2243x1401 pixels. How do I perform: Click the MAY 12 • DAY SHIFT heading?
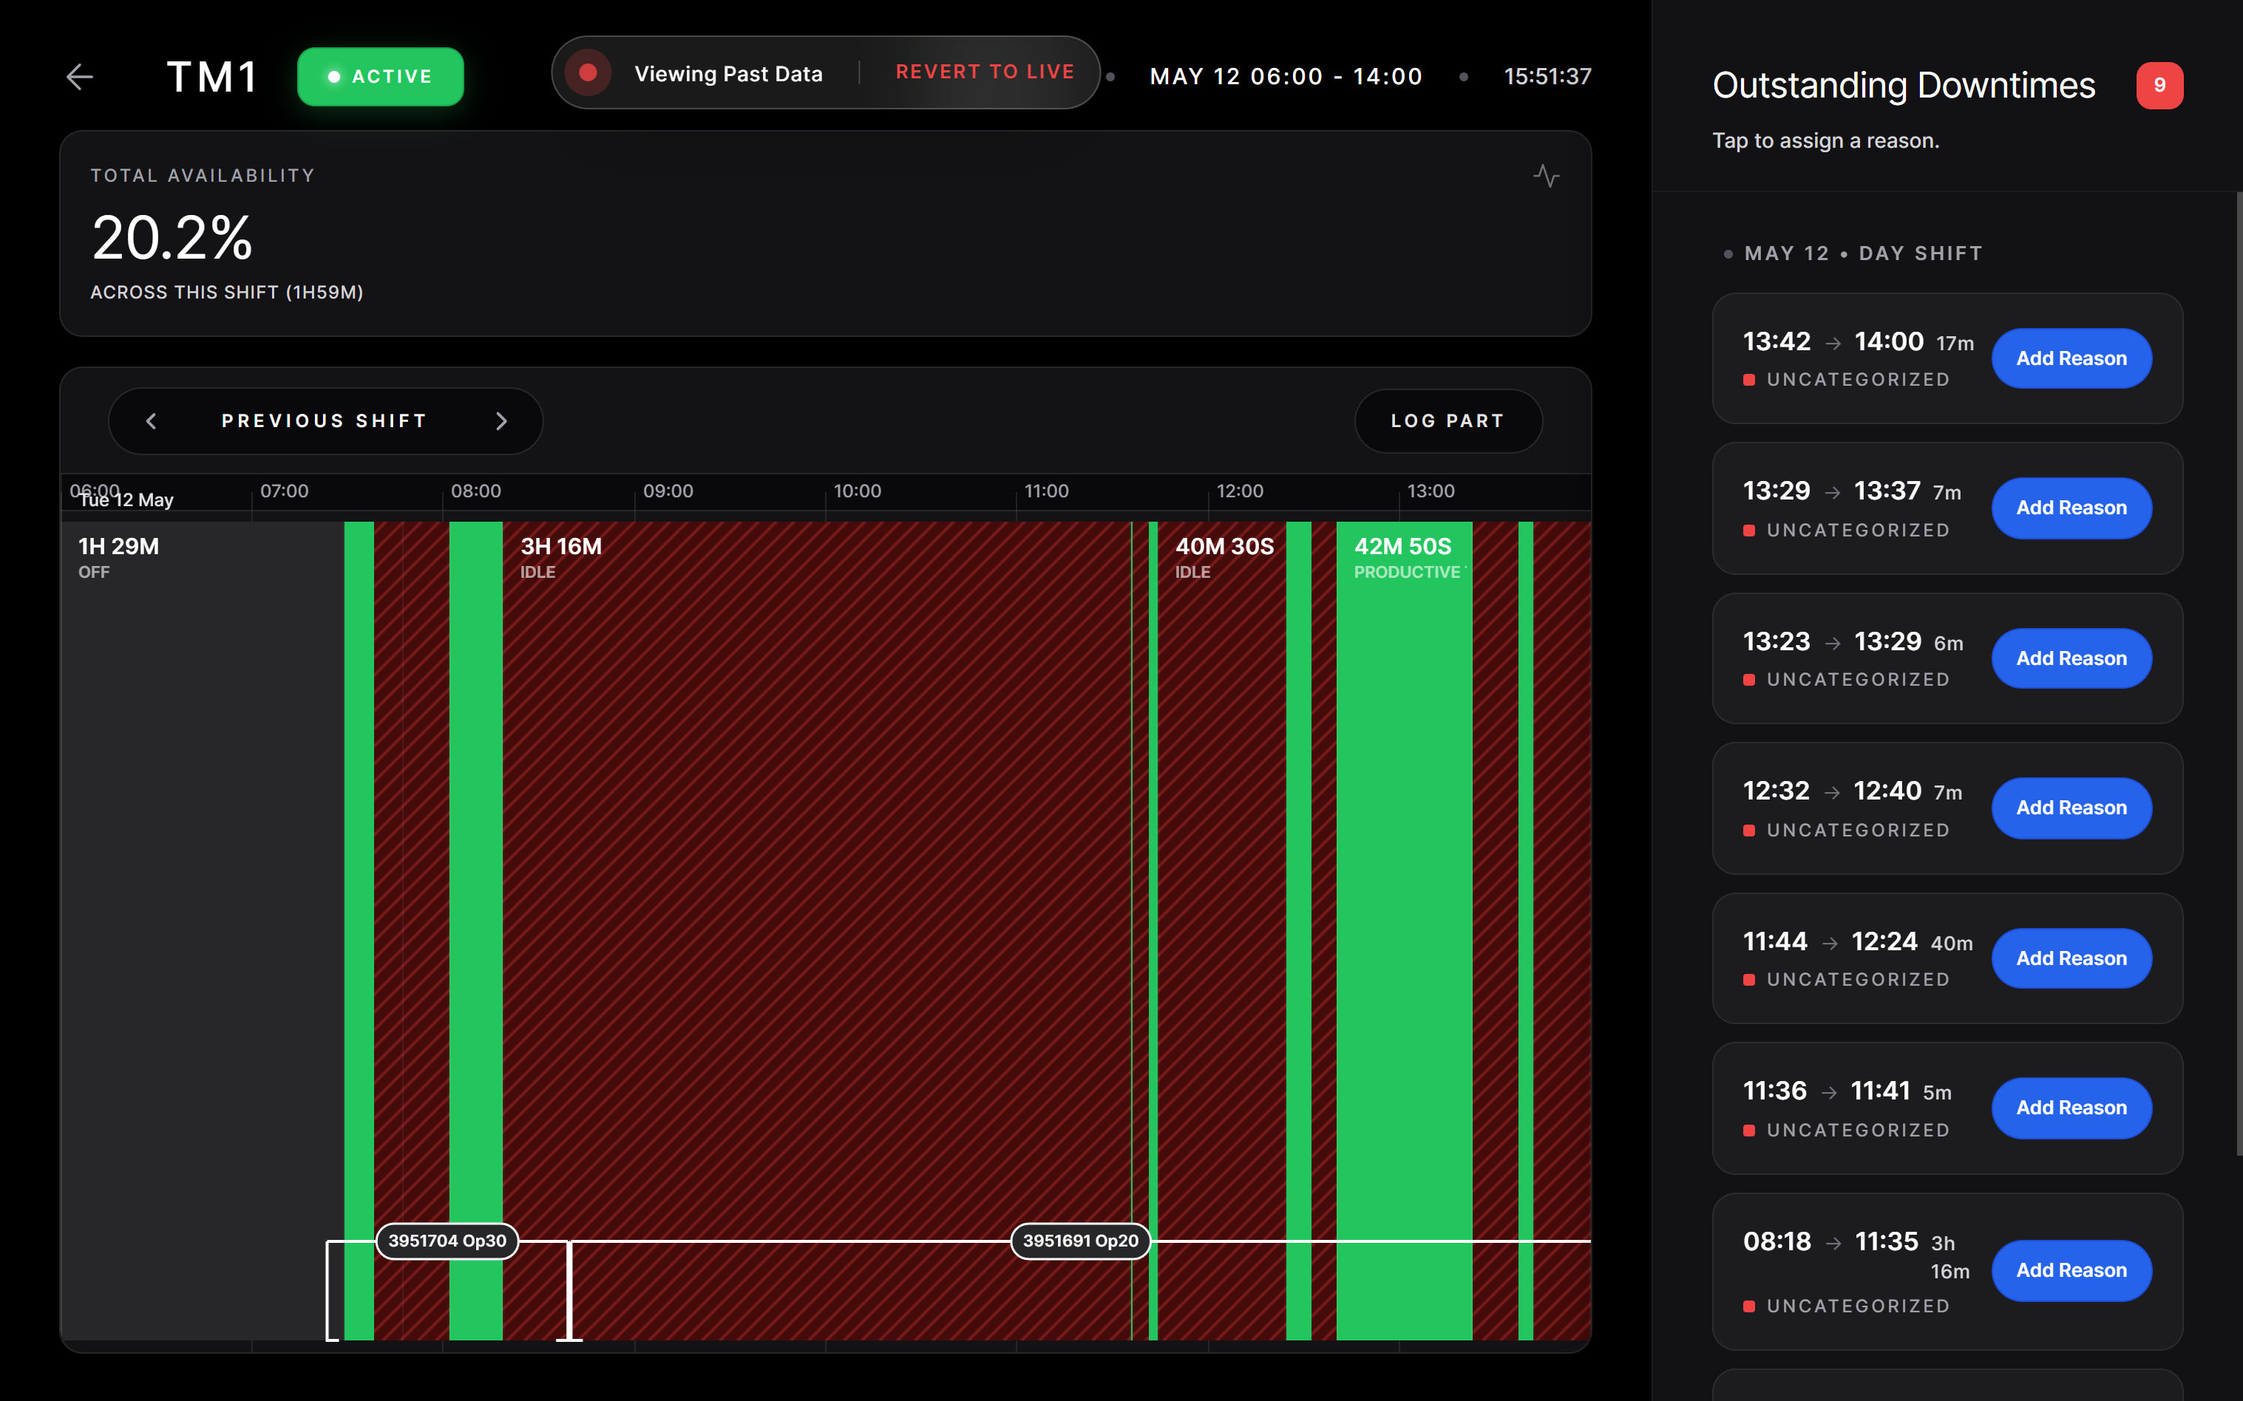click(1863, 254)
